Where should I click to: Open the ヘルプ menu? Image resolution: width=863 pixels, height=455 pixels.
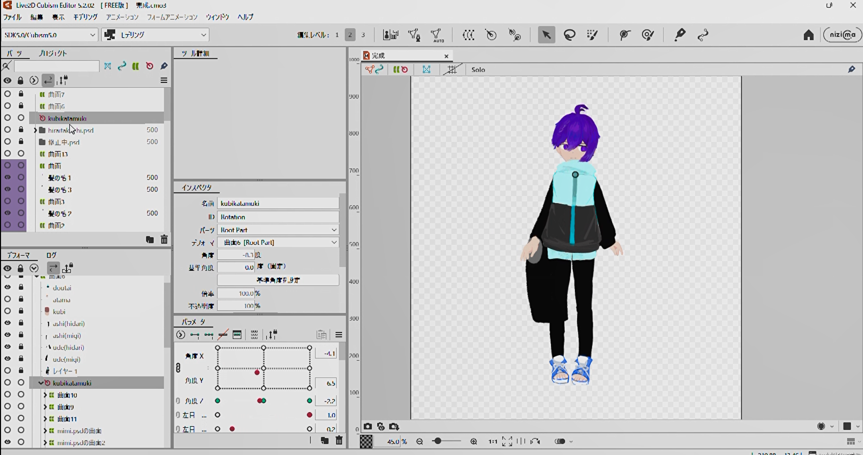pos(245,17)
